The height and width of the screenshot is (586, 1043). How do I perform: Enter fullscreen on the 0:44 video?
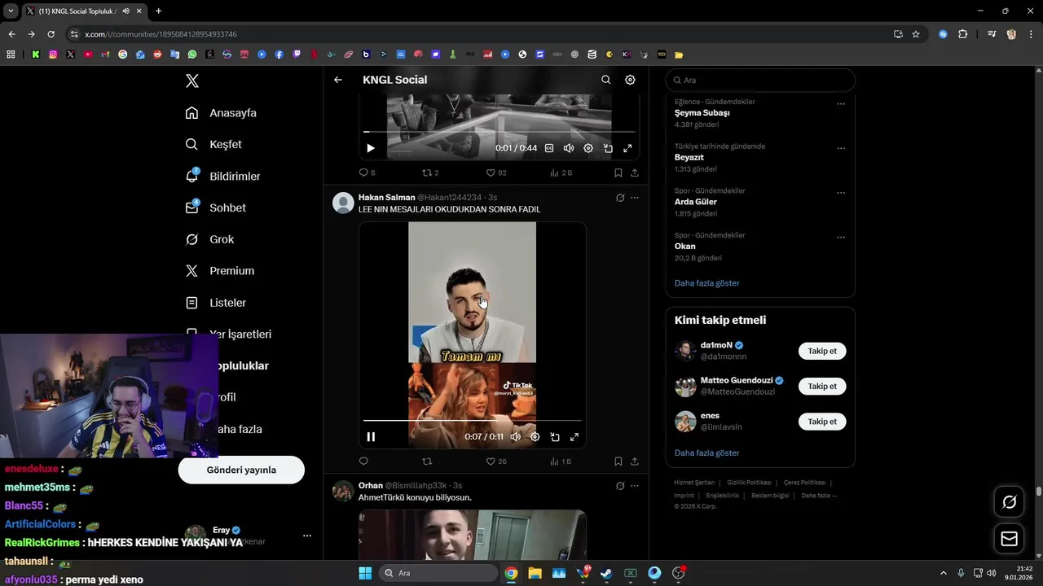point(627,148)
